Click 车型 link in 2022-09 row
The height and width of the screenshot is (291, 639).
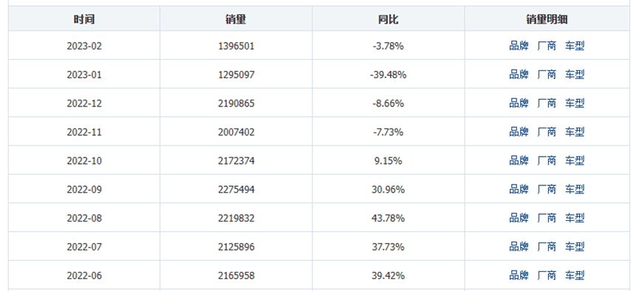(575, 190)
